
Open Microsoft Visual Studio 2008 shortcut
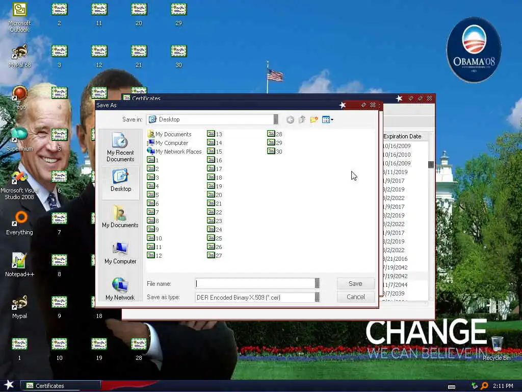pos(19,185)
